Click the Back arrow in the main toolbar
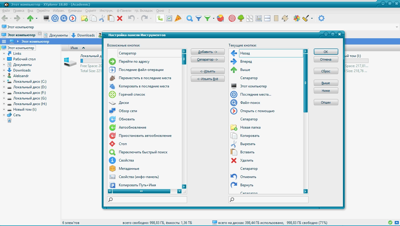Image resolution: width=400 pixels, height=226 pixels. coord(4,18)
